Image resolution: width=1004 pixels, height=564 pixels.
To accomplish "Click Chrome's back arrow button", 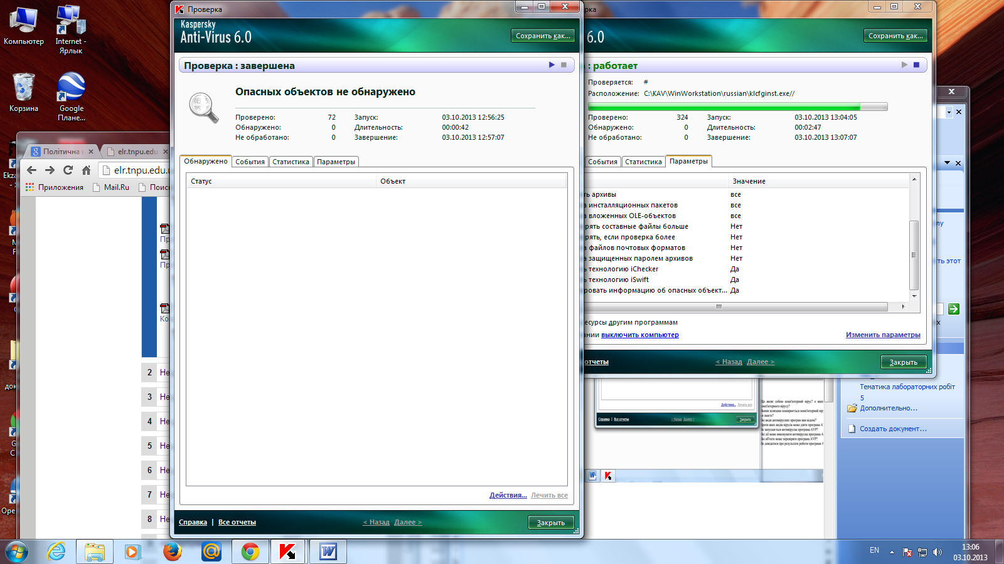I will 31,170.
